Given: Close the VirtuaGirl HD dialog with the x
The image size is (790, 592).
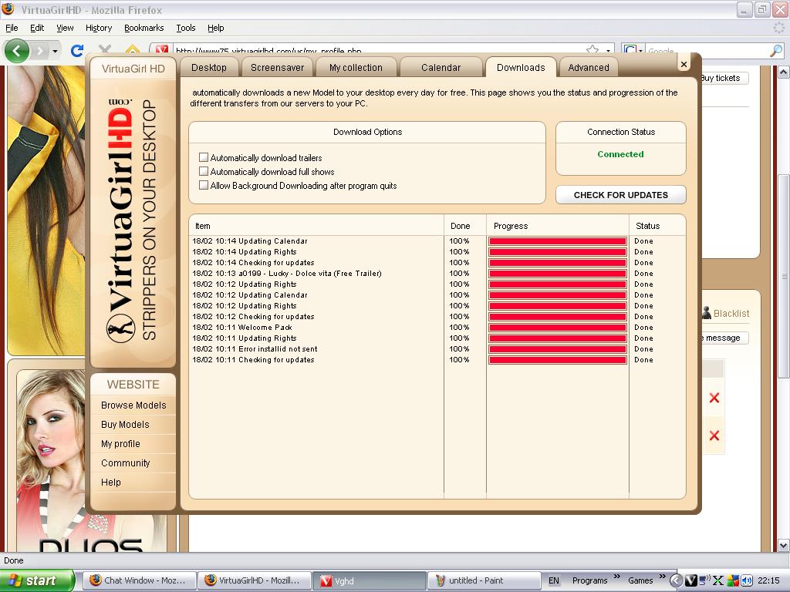Looking at the screenshot, I should (684, 65).
